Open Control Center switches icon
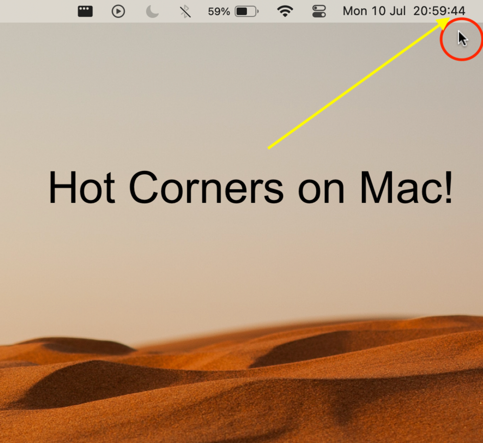 (x=319, y=12)
